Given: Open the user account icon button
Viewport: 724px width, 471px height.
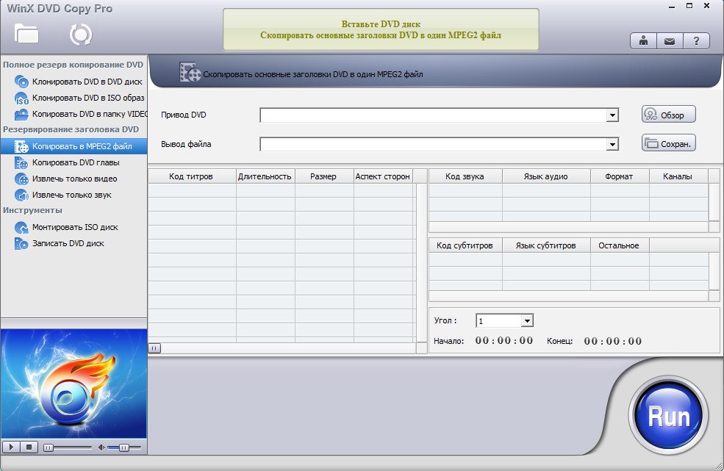Looking at the screenshot, I should (643, 41).
